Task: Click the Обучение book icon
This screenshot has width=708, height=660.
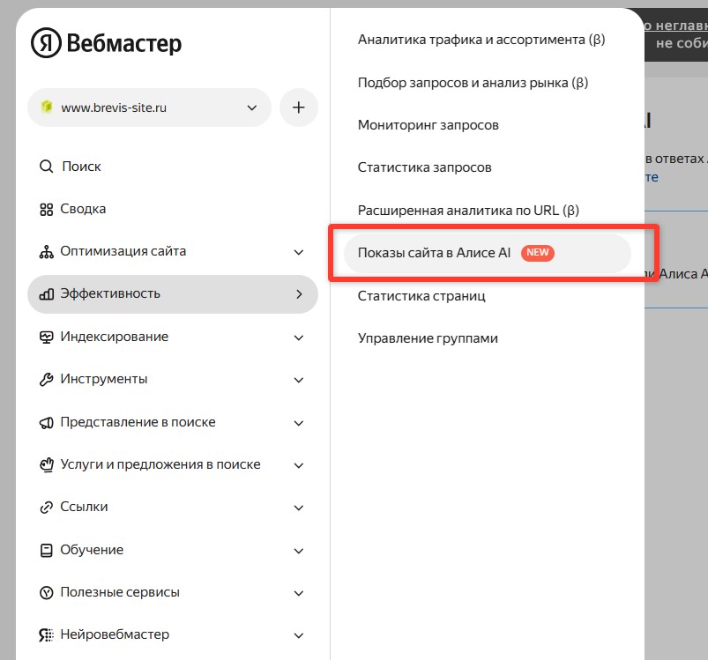Action: pos(46,550)
